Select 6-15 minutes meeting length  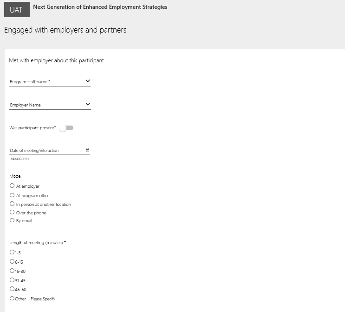click(12, 261)
